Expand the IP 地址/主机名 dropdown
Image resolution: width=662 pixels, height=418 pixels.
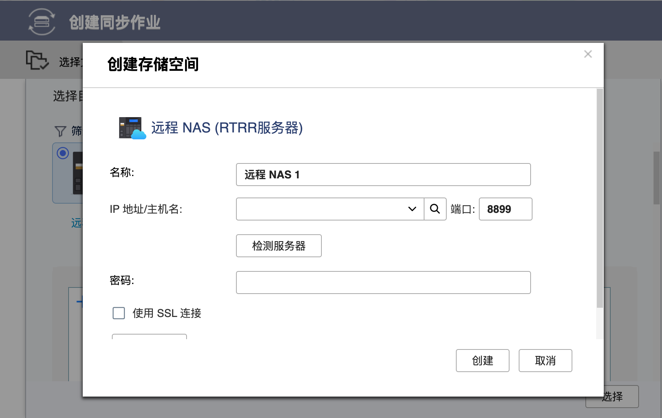click(411, 209)
